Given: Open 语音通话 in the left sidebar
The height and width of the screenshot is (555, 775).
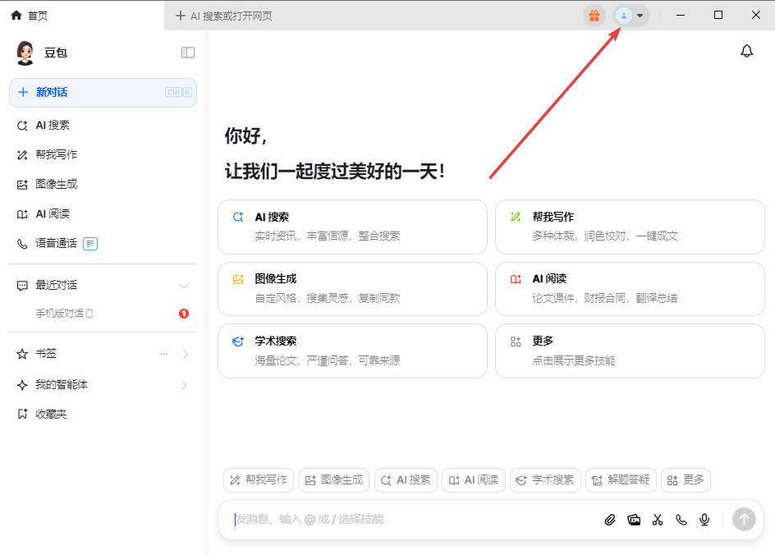Looking at the screenshot, I should (103, 243).
